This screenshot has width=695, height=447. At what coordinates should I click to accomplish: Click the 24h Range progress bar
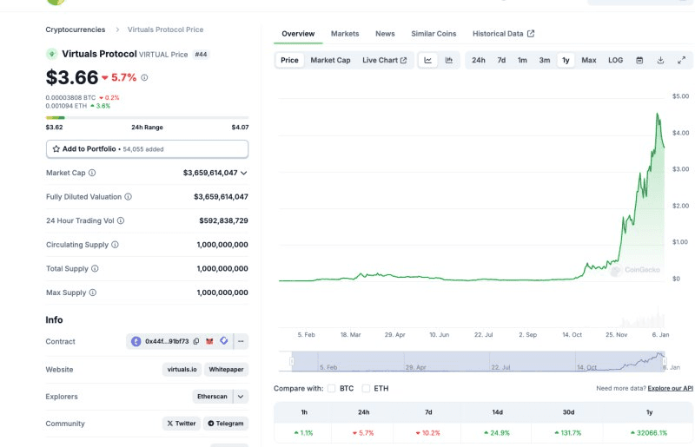[147, 118]
